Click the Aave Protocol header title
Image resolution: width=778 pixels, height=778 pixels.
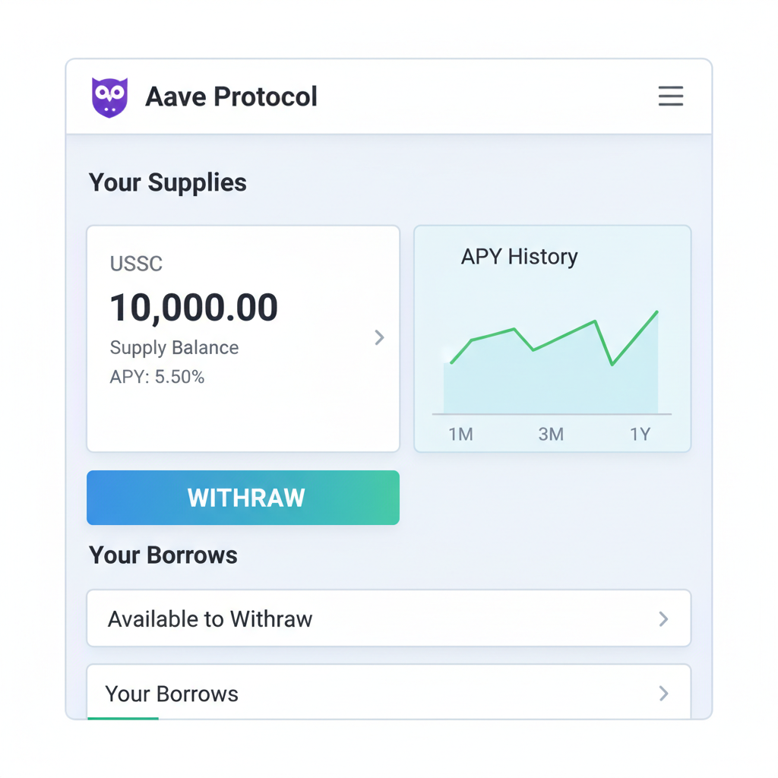click(231, 96)
